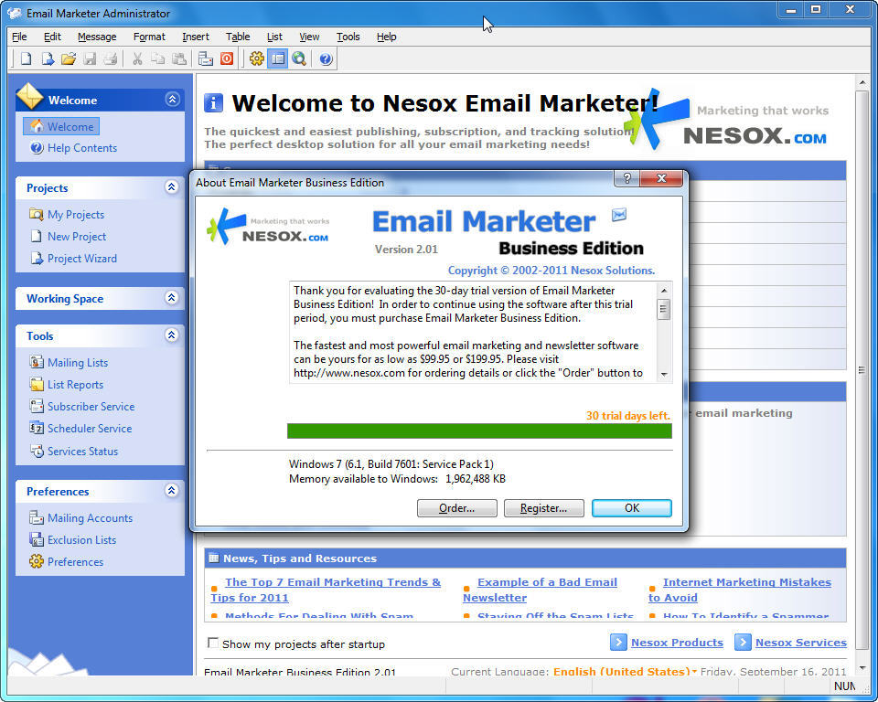Open Top 7 Email Marketing Trends link

[326, 590]
